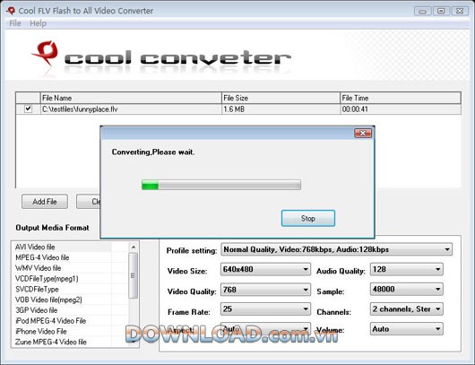Image resolution: width=475 pixels, height=365 pixels.
Task: Maximize the converter window
Action: pos(441,12)
